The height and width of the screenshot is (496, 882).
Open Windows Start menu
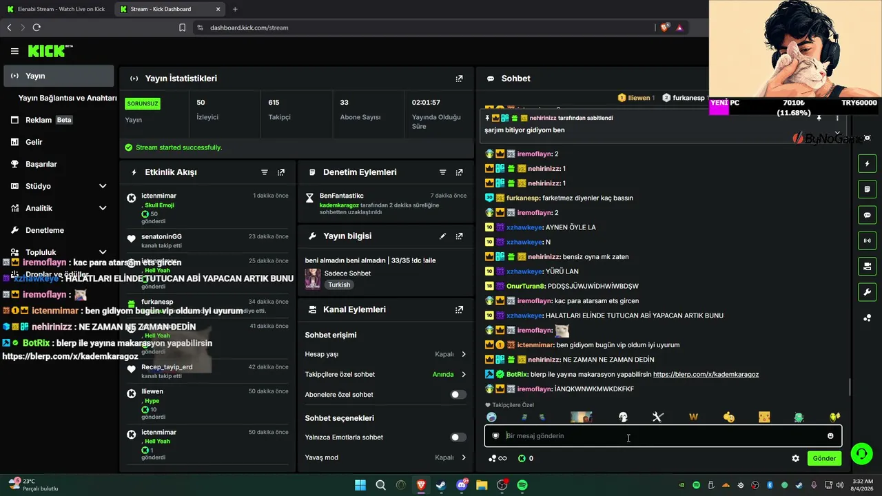click(x=360, y=485)
